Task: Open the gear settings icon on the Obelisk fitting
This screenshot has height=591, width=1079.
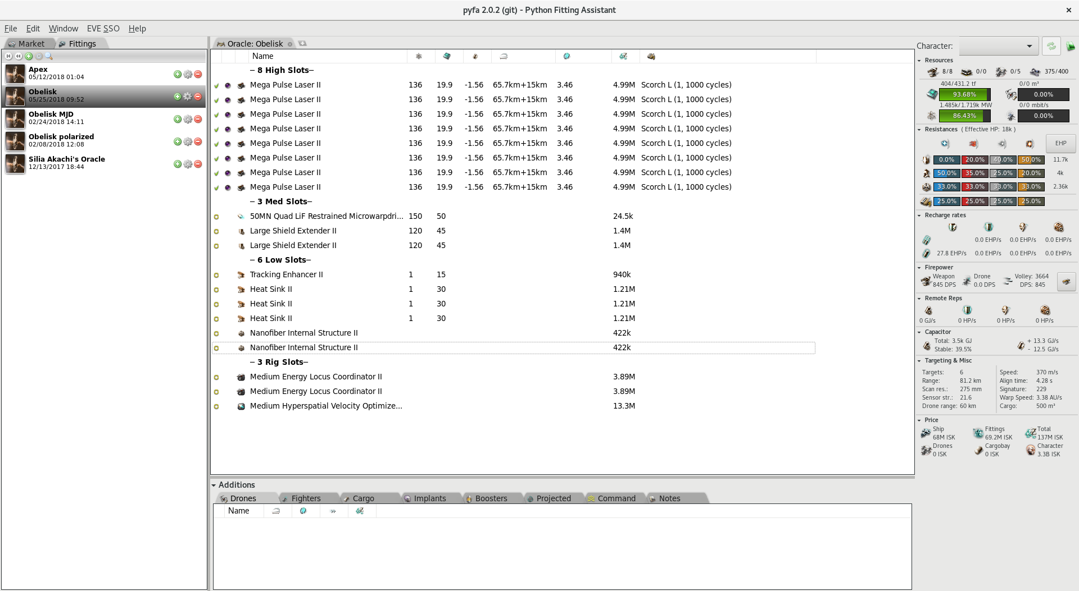Action: tap(187, 97)
